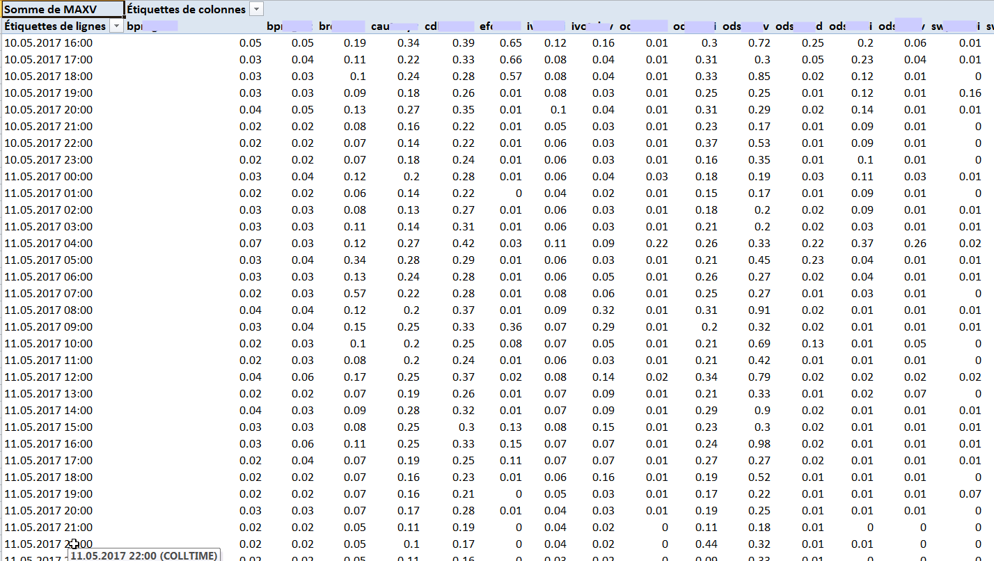Click the 0.72 value cell
Screen dimensions: 994x561
click(759, 43)
